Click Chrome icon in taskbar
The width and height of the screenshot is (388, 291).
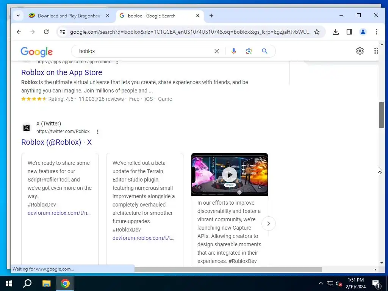(65, 283)
